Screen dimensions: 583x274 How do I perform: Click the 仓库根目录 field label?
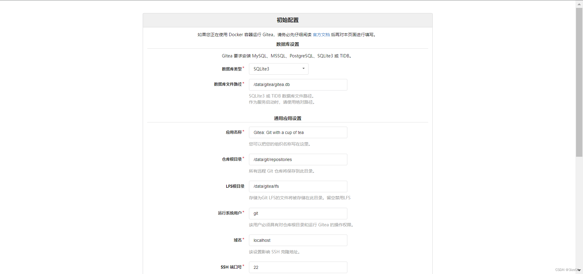tap(232, 159)
